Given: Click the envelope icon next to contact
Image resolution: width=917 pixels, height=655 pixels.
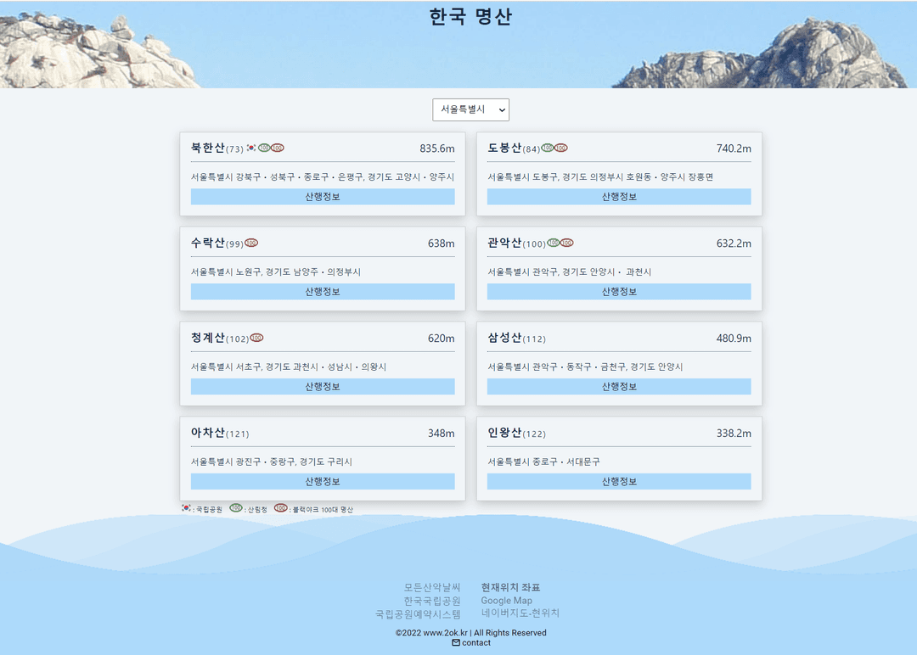Looking at the screenshot, I should click(x=456, y=643).
